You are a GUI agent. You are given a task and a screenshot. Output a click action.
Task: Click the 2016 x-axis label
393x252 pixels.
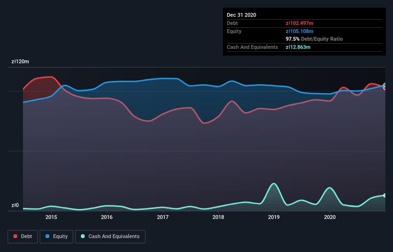pos(107,217)
